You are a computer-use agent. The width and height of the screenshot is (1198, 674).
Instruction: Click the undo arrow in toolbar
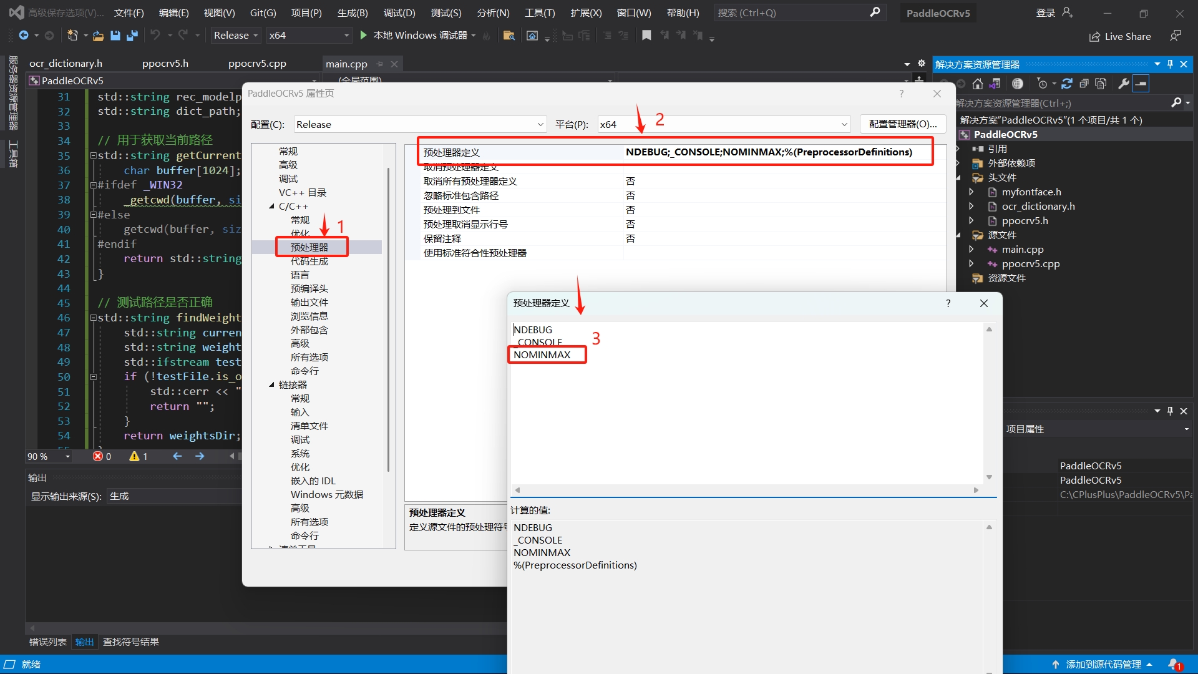click(x=155, y=36)
